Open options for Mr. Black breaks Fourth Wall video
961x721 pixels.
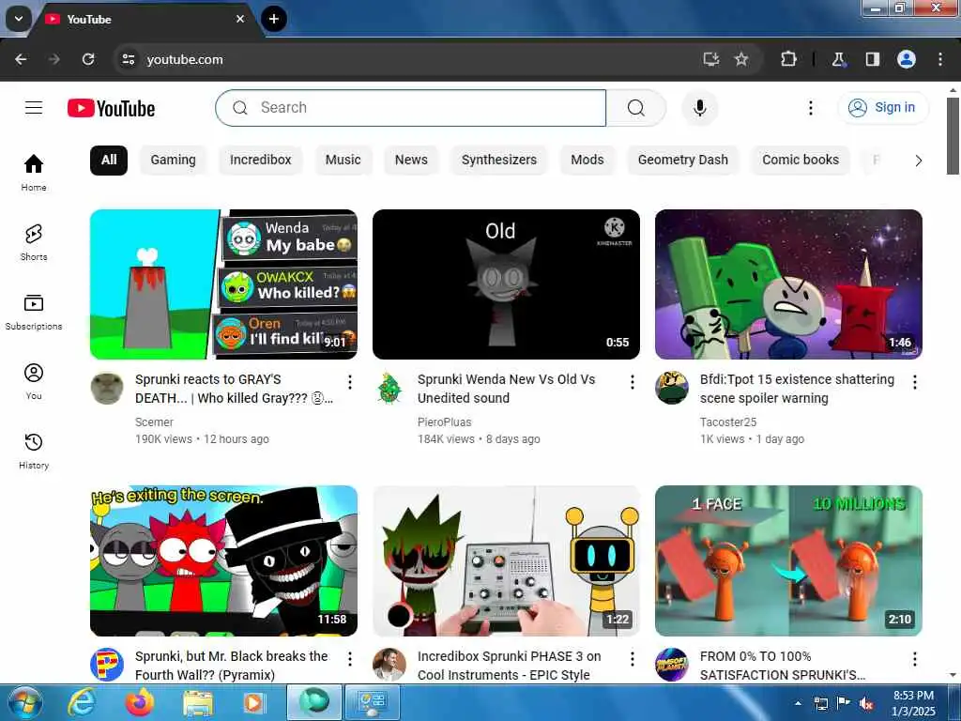350,659
